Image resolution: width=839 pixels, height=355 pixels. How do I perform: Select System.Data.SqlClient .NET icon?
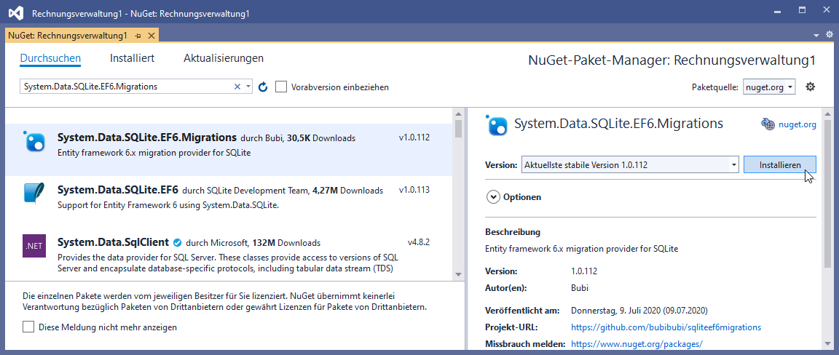click(x=34, y=246)
